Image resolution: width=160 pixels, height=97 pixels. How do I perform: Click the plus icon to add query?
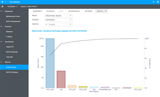(46, 24)
